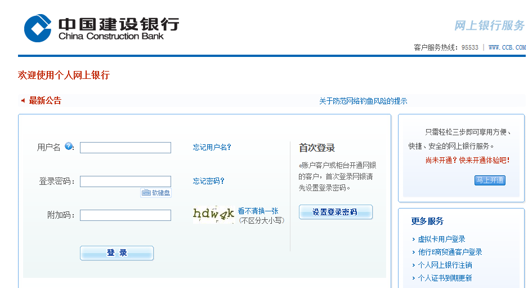528x288 pixels.
Task: Open the 忘记密码? link
Action: (x=208, y=181)
